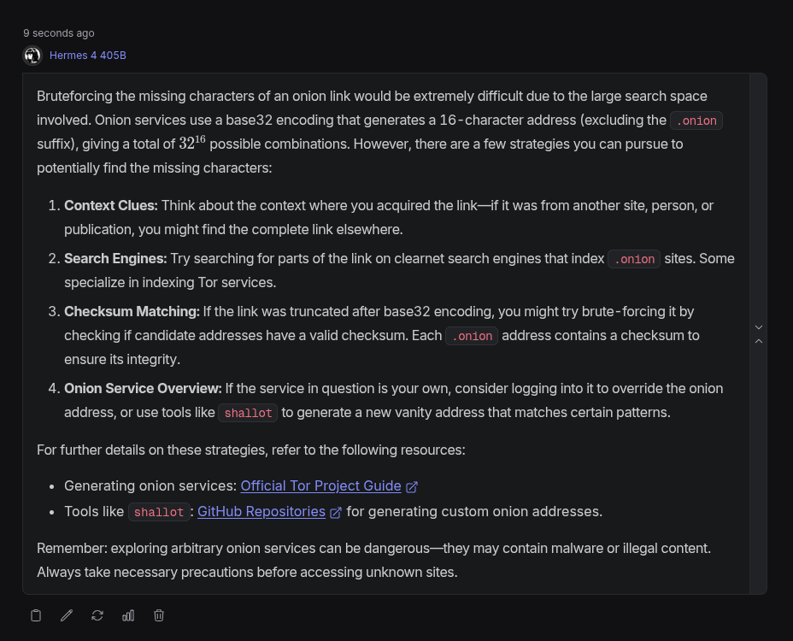Click the shallot code tag in Onion Service Overview
The image size is (793, 641).
(x=248, y=413)
